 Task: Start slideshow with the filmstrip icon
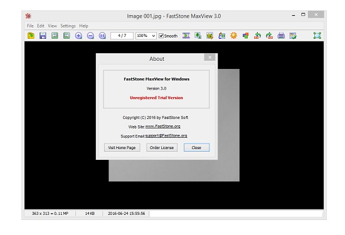click(186, 35)
